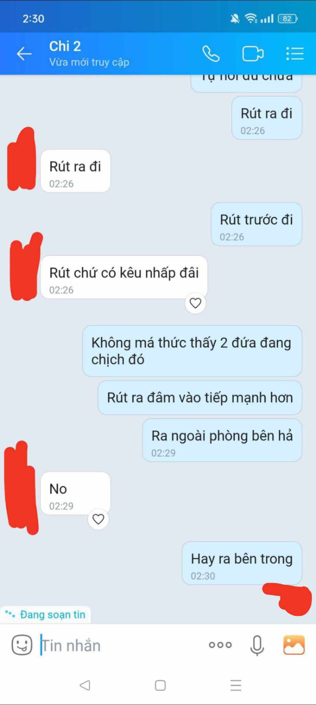Tap the heart reaction under "No" message
The image size is (316, 705).
[98, 519]
